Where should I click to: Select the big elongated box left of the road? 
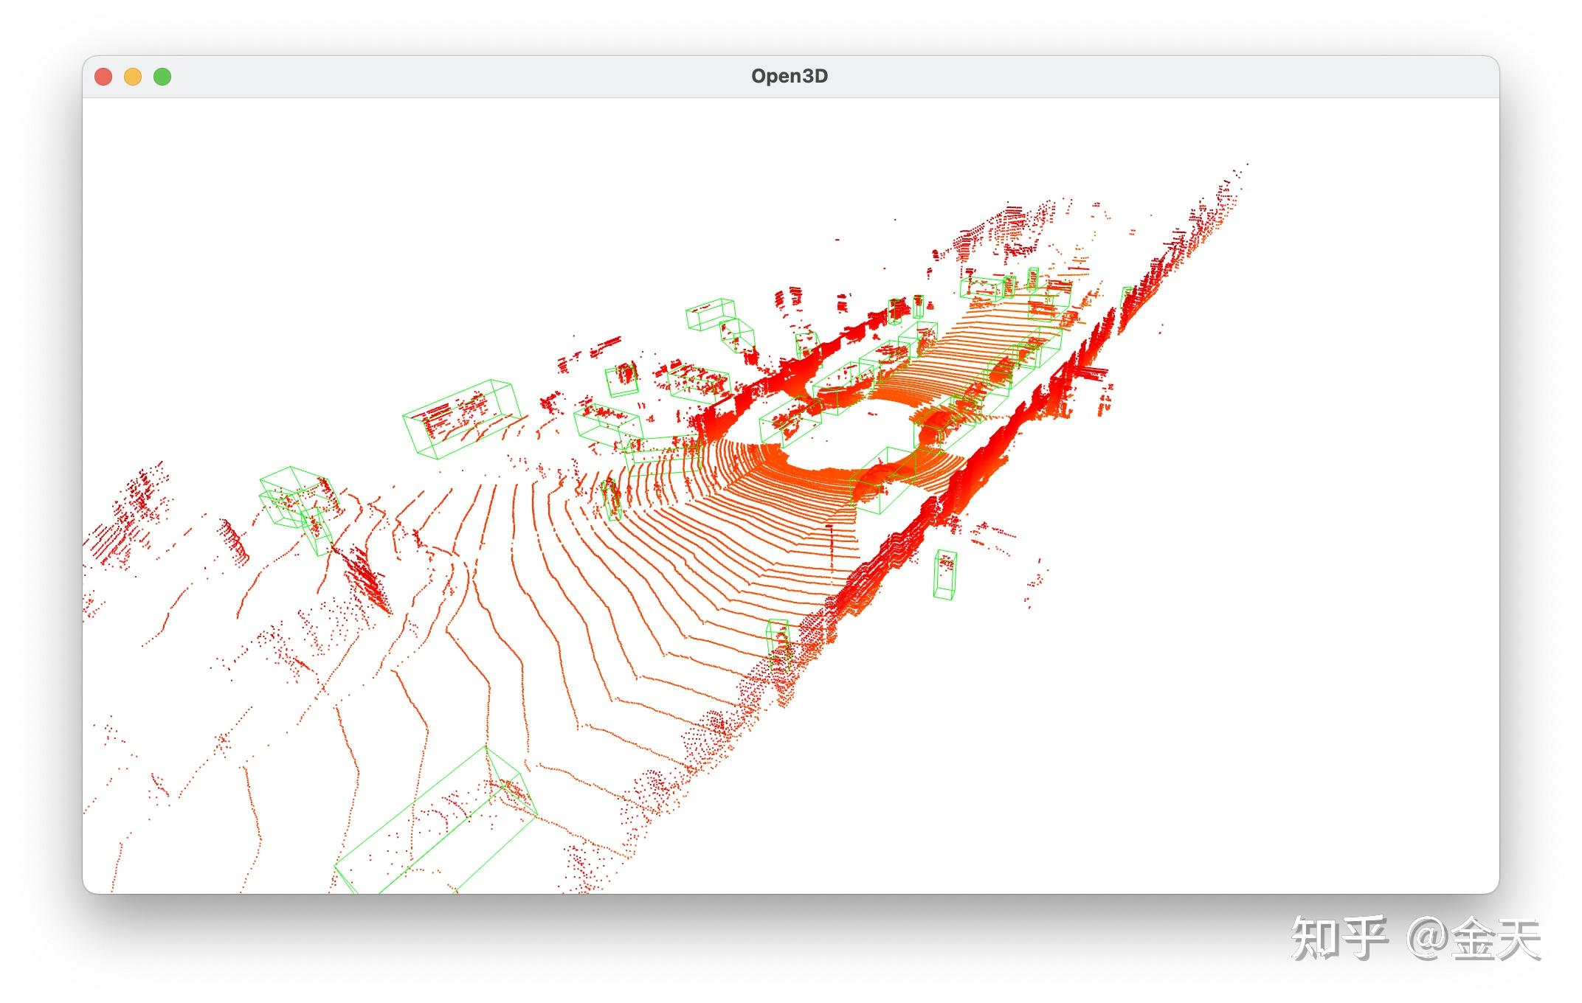click(461, 418)
